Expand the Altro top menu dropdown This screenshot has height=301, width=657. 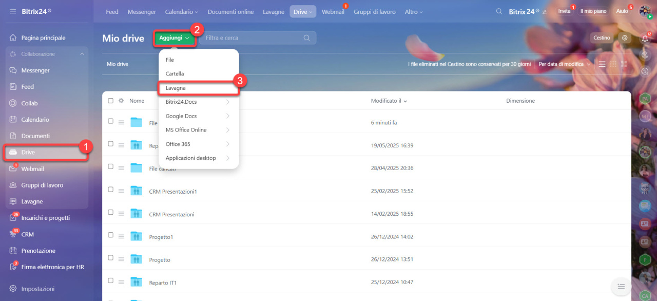414,11
